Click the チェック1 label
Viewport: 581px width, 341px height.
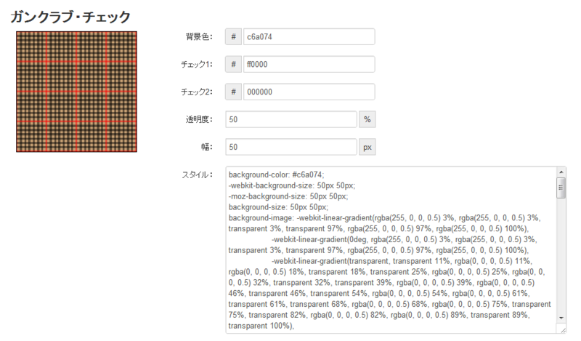tap(197, 64)
